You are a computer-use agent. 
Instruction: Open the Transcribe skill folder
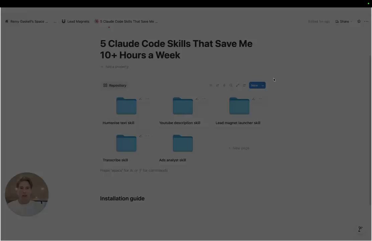[x=126, y=143]
